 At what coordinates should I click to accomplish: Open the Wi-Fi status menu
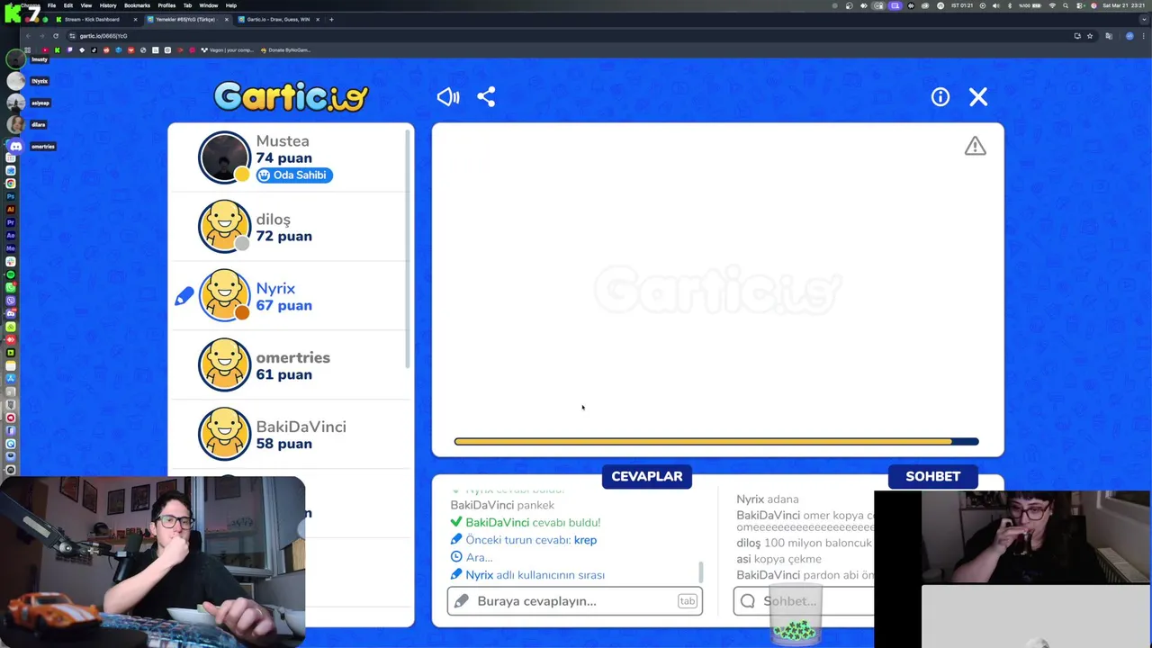(x=1052, y=5)
